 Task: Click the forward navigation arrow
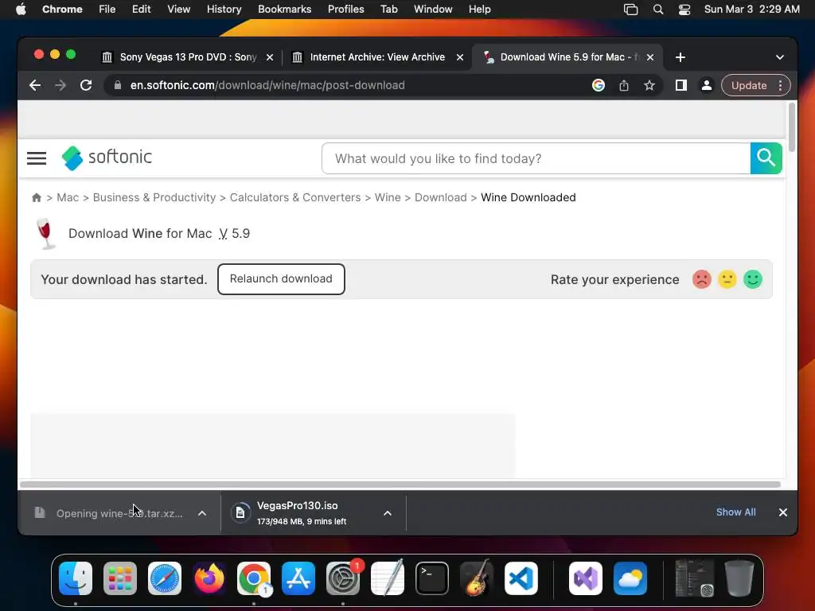point(60,85)
